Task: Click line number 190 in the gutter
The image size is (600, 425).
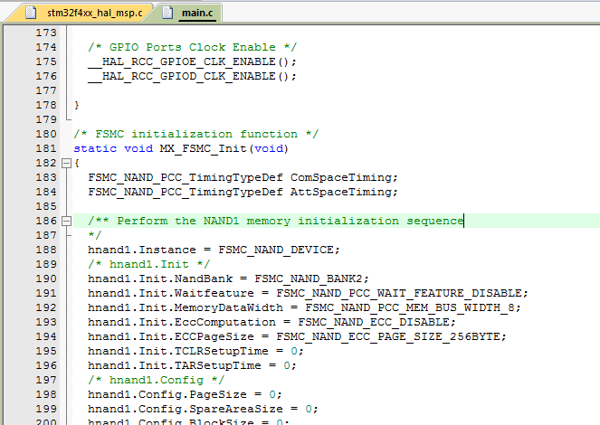Action: tap(46, 279)
